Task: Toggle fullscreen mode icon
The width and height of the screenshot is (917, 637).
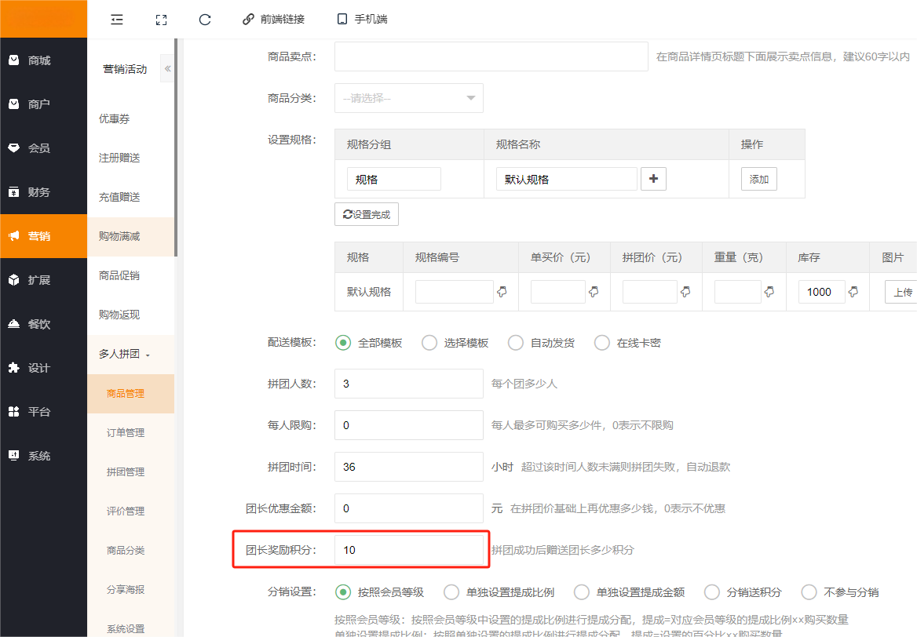Action: (161, 20)
